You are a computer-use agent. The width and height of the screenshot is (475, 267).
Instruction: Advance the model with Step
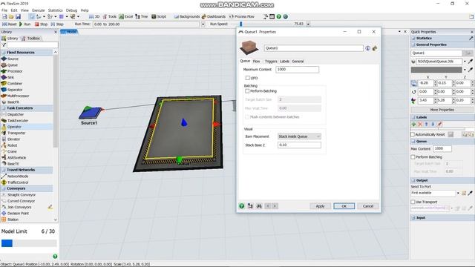coord(57,24)
